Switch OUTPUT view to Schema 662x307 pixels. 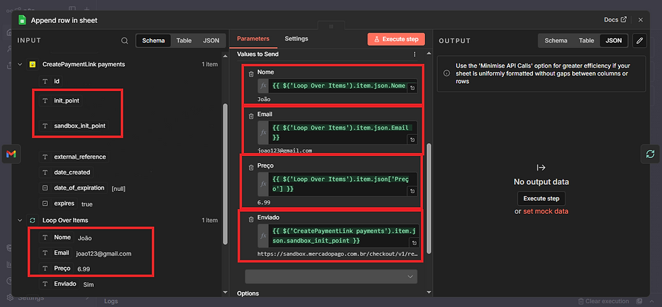(555, 40)
